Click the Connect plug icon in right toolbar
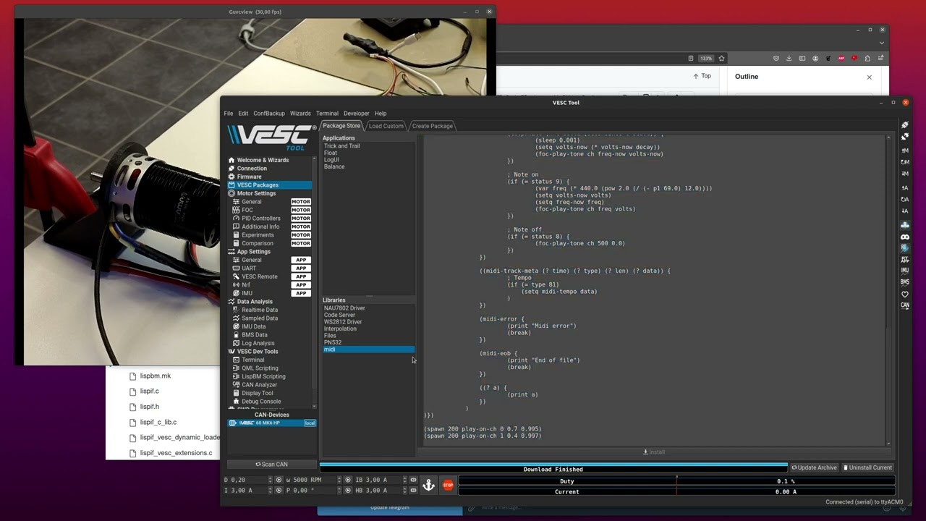The width and height of the screenshot is (926, 521). coord(905,125)
